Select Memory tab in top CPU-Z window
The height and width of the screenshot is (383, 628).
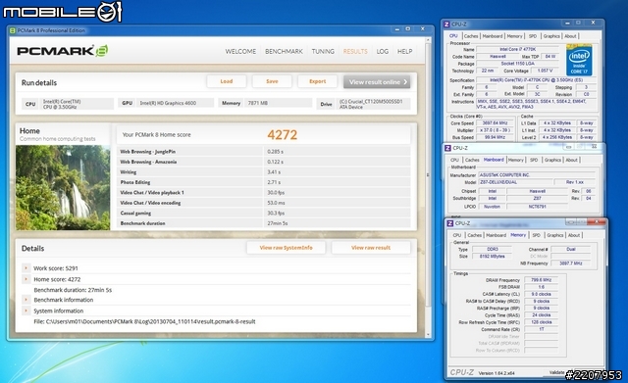[514, 36]
